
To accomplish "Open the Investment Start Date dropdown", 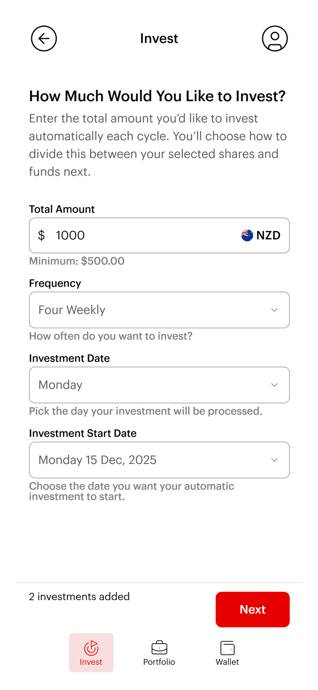I will pyautogui.click(x=159, y=460).
